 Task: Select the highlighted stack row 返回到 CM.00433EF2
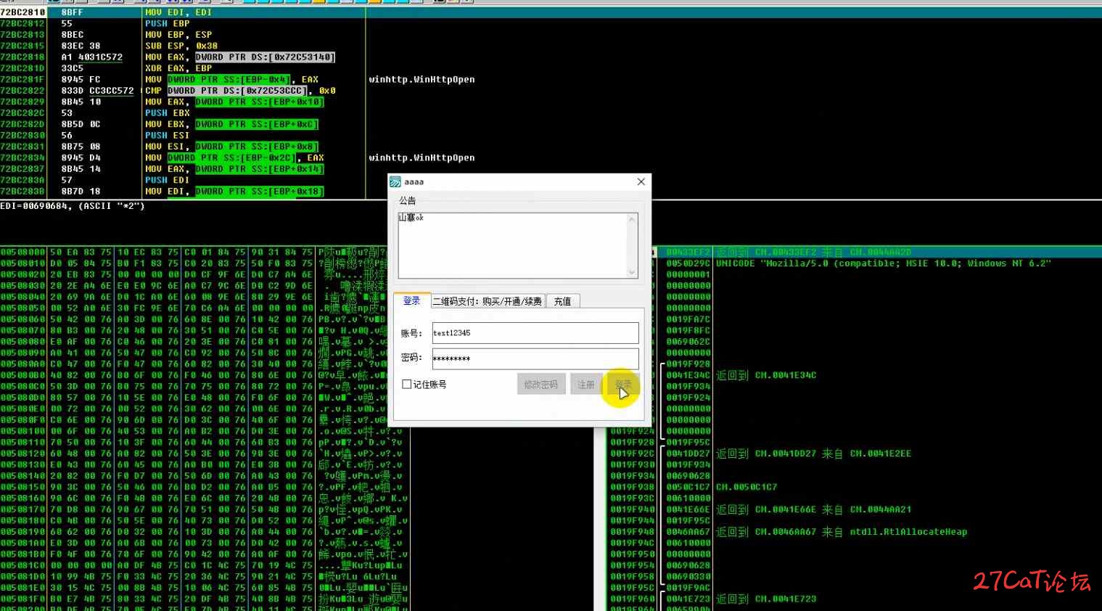pos(814,253)
